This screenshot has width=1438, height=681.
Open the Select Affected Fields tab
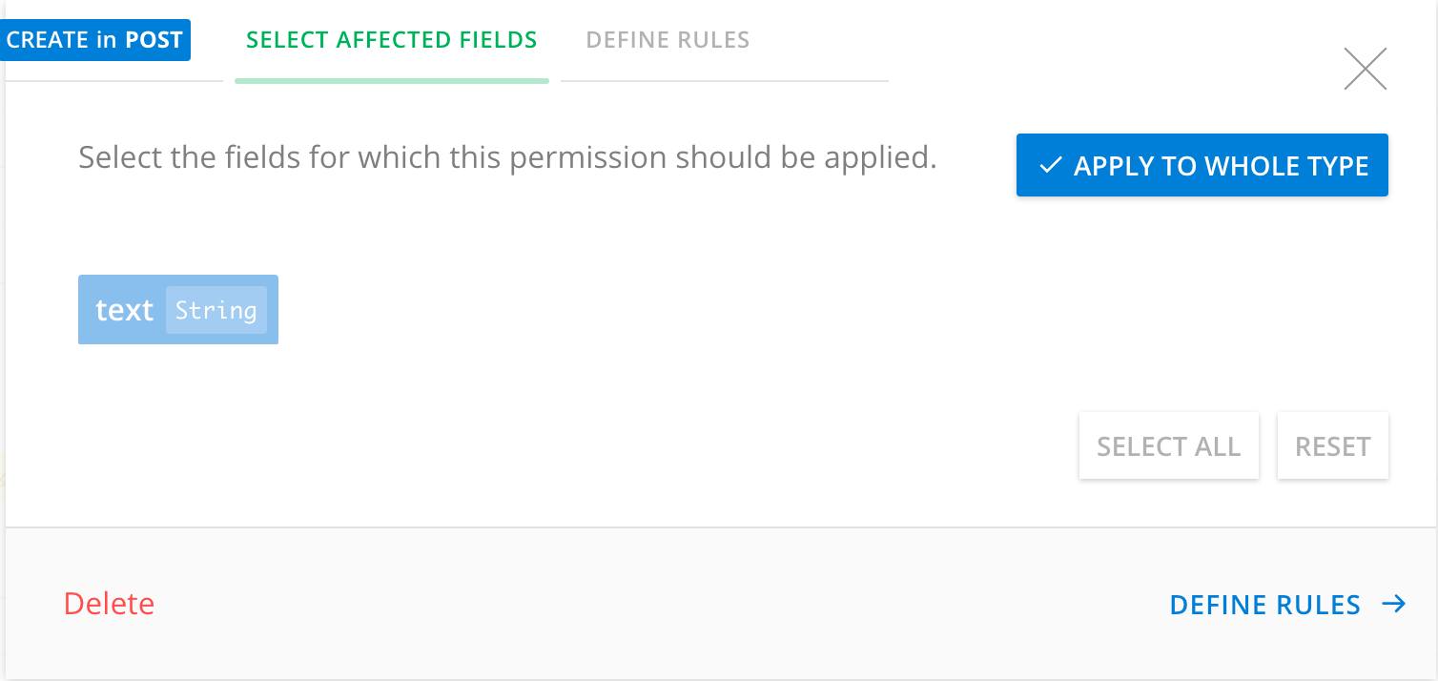[x=391, y=40]
